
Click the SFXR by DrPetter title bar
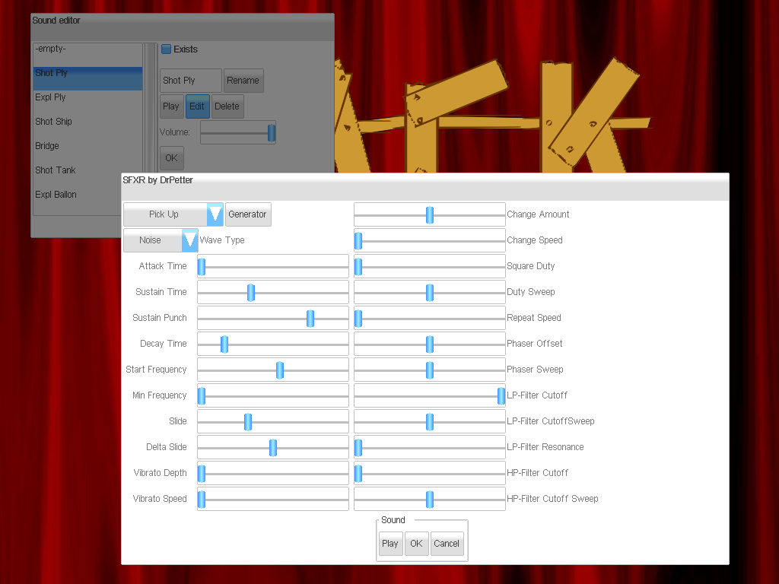tap(425, 186)
